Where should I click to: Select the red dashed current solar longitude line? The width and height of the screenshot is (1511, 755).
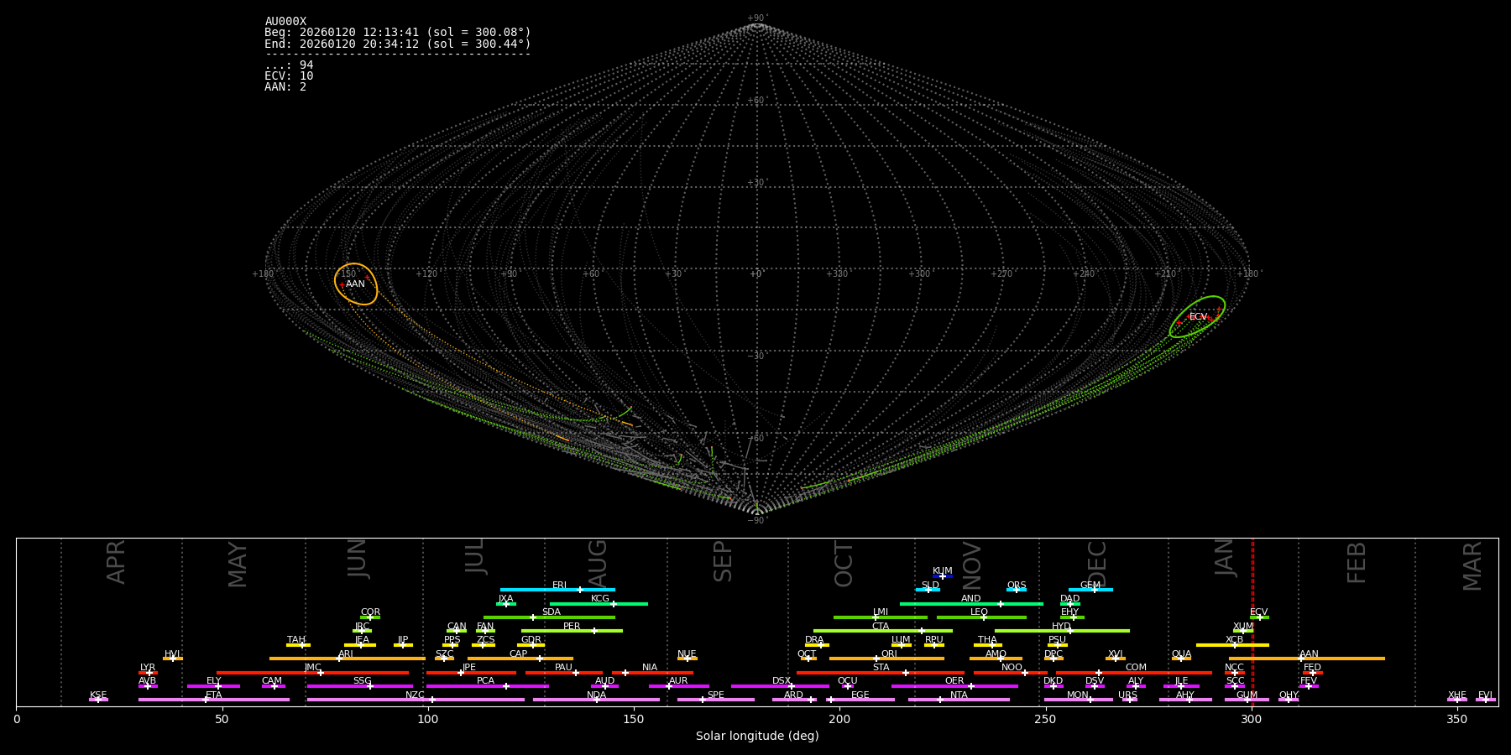[1252, 622]
